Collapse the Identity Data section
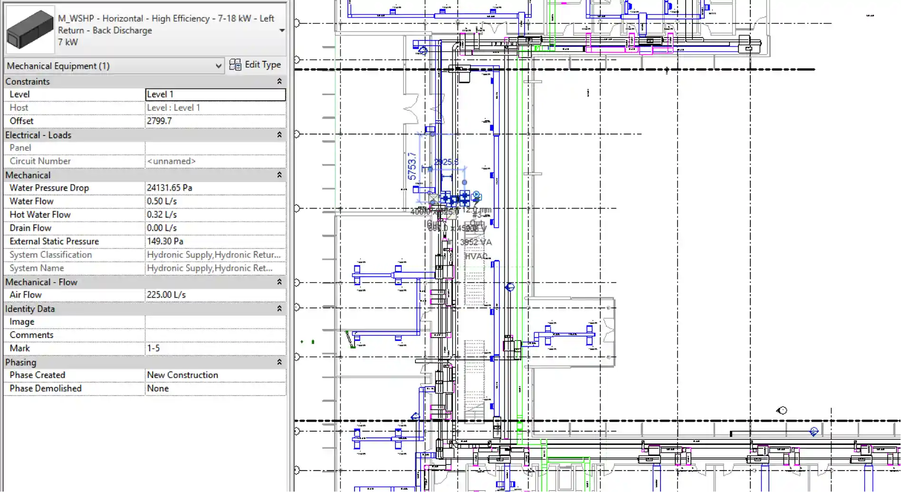The width and height of the screenshot is (901, 492). pos(279,309)
